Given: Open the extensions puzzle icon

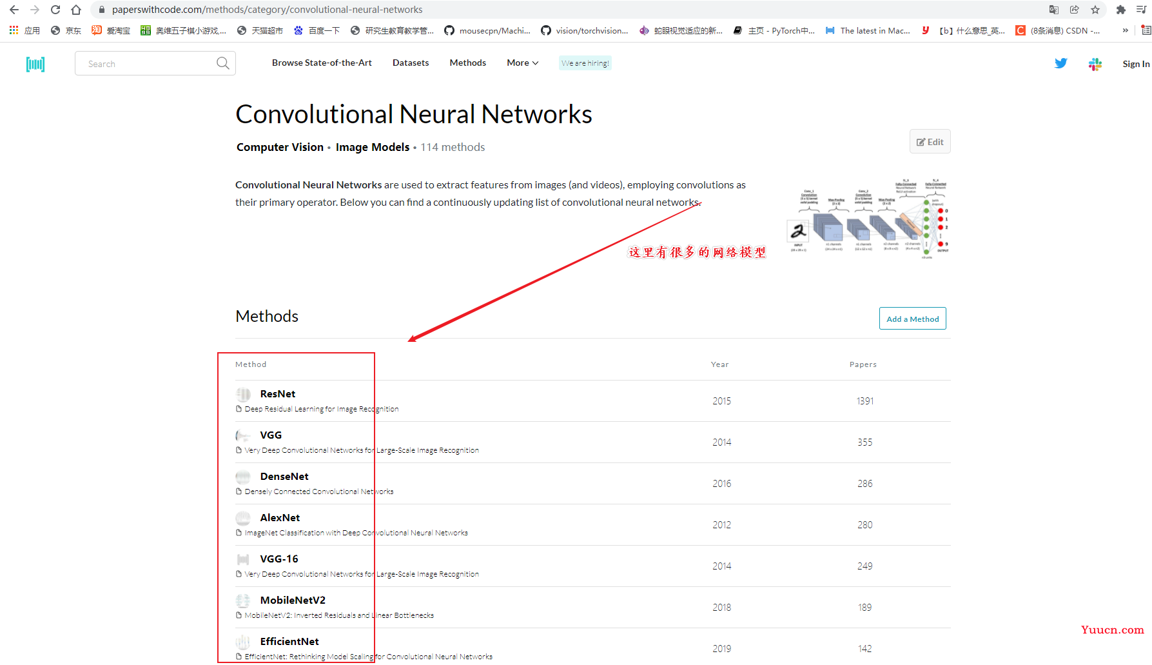Looking at the screenshot, I should [1121, 10].
